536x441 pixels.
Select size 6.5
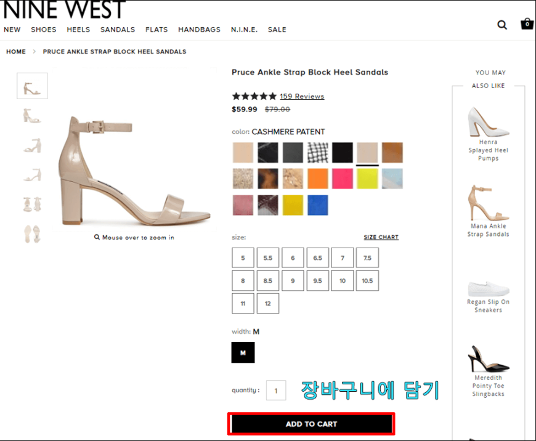click(317, 257)
